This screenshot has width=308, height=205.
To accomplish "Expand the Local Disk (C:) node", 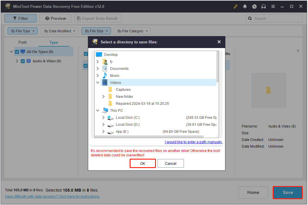I will (103, 118).
